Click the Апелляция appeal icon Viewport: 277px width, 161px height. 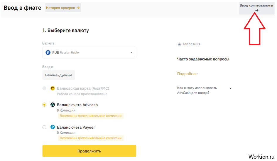coord(179,44)
